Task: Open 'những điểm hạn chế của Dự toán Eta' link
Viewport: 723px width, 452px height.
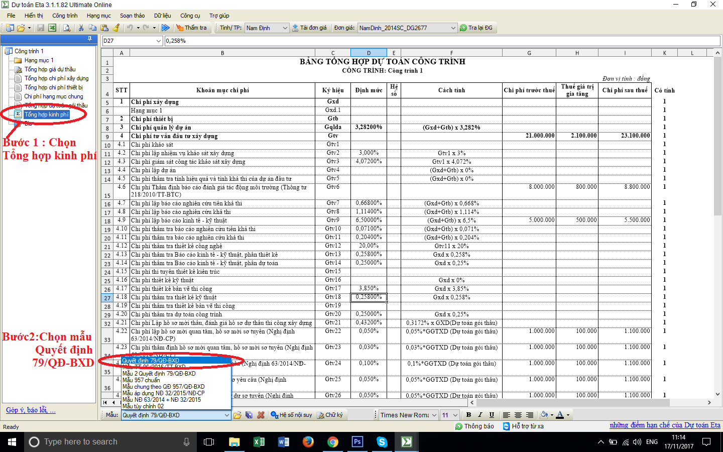Action: click(x=665, y=425)
